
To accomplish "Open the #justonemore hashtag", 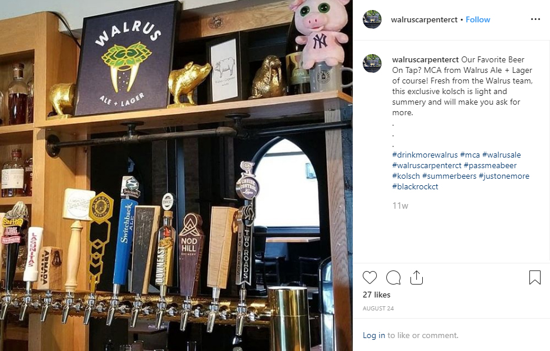I will click(x=503, y=176).
